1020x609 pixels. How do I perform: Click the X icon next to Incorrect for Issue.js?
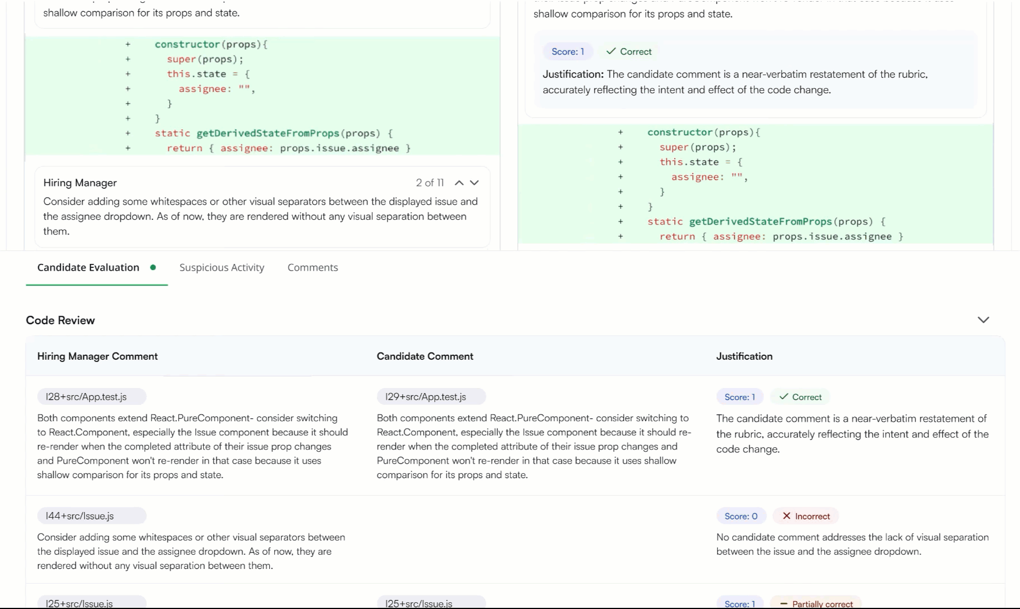coord(787,515)
